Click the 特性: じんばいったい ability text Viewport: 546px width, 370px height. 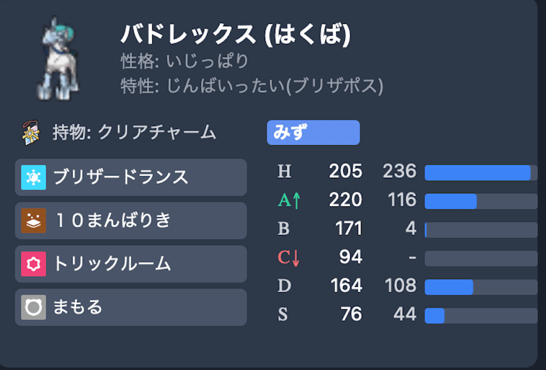click(x=252, y=86)
